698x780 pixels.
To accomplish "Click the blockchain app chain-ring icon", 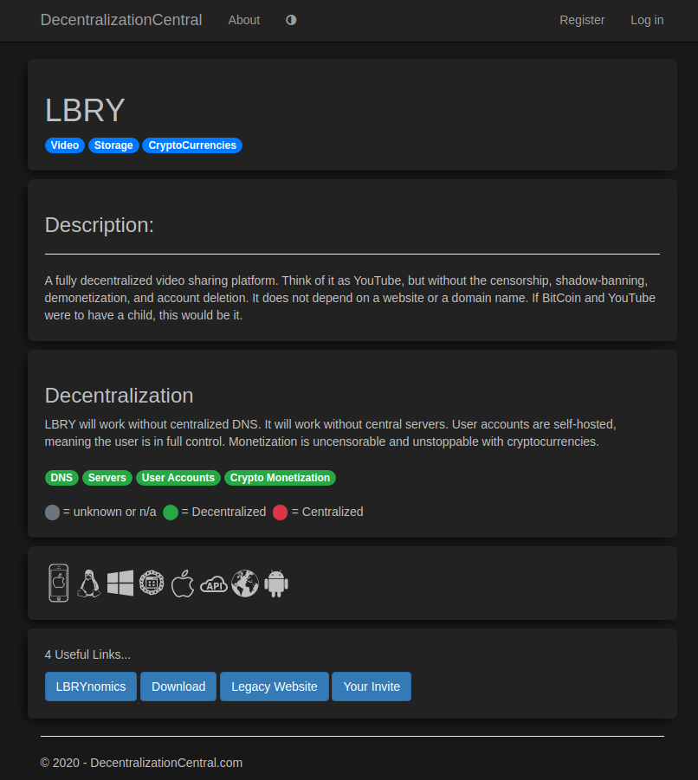I will [152, 583].
